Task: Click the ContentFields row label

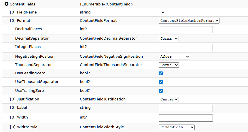Action: pyautogui.click(x=22, y=4)
